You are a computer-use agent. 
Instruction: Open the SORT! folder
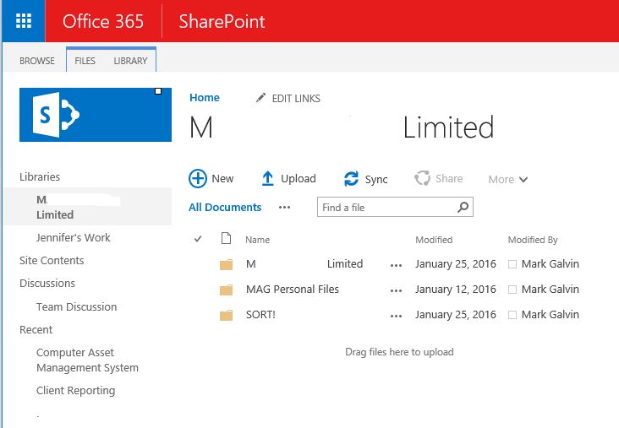[260, 314]
